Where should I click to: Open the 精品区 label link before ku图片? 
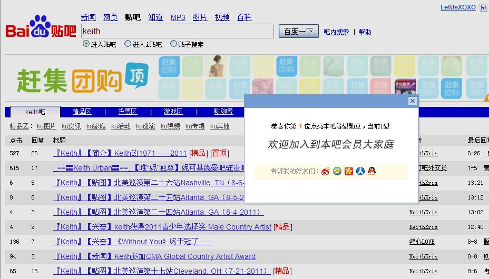[19, 126]
